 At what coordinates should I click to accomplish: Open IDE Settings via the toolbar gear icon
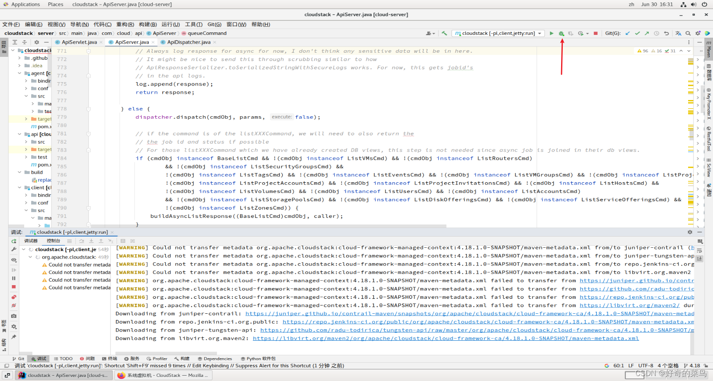[698, 33]
